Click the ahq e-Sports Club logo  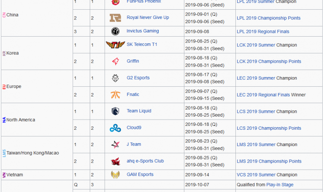[x=115, y=161]
